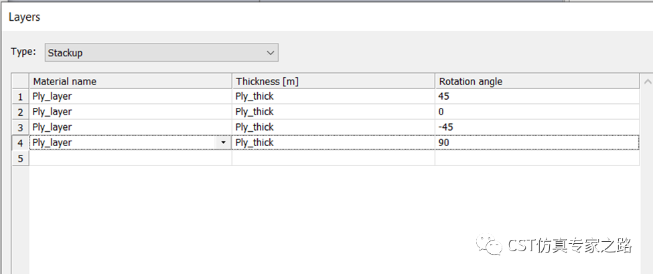Expand the Ply_layer dropdown arrow in row 4

click(x=224, y=143)
